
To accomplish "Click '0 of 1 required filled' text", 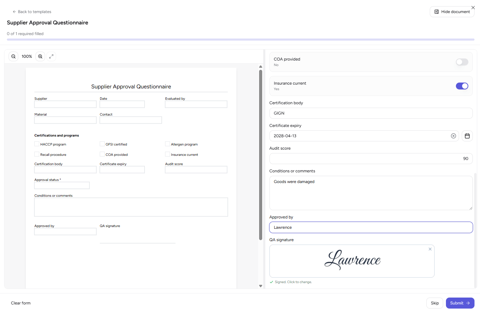I will pyautogui.click(x=25, y=34).
